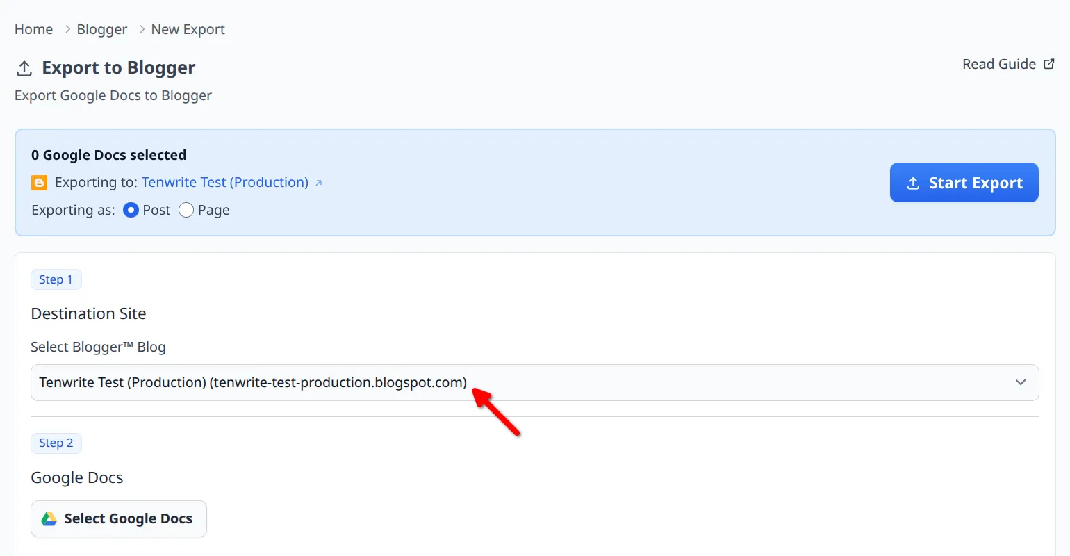1070x556 pixels.
Task: Open the Tenwrite Test (Production) blog link
Action: click(224, 182)
